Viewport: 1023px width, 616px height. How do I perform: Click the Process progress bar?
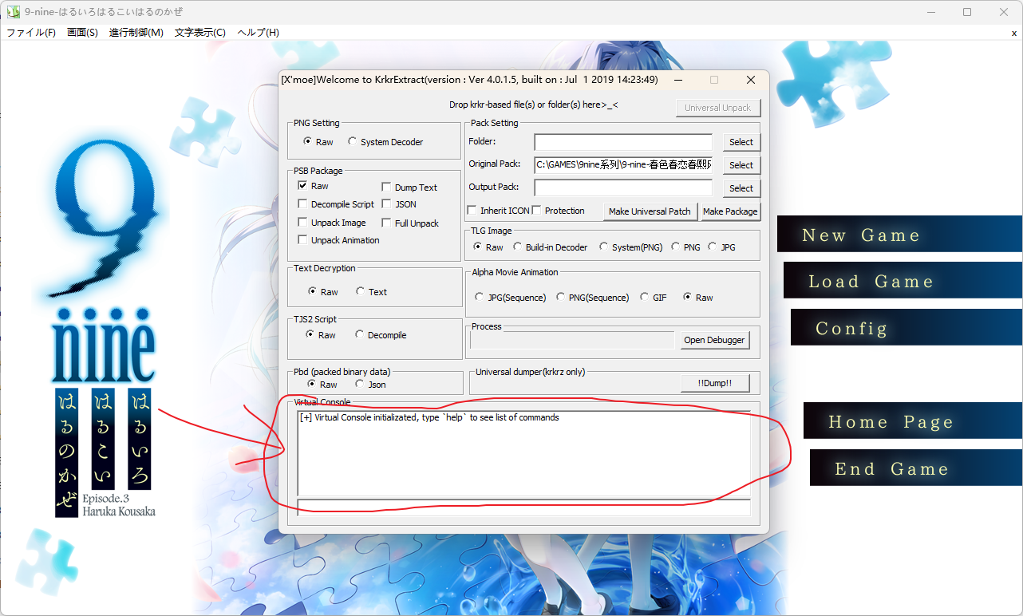coord(572,340)
